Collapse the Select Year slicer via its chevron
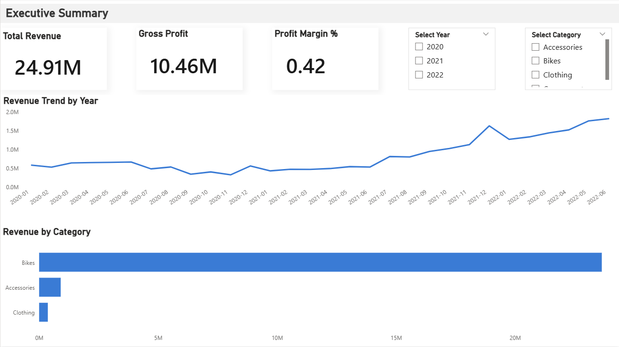This screenshot has width=619, height=347. tap(486, 34)
